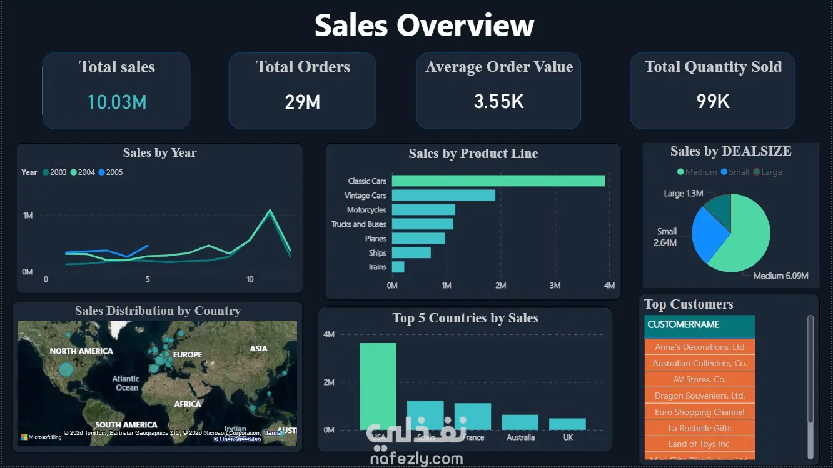Select Dragon Souveniers, Ltd. customer row

pos(700,396)
